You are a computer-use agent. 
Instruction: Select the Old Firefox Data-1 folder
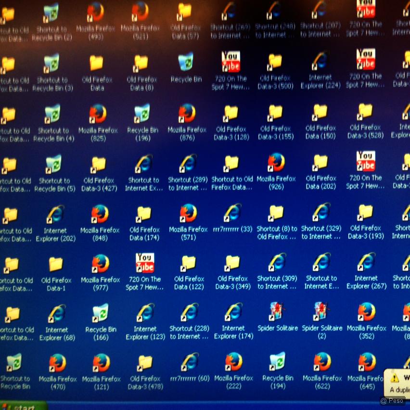click(56, 265)
